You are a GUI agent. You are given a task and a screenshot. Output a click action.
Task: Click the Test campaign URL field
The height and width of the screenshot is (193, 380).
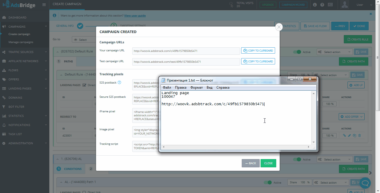[x=186, y=62]
